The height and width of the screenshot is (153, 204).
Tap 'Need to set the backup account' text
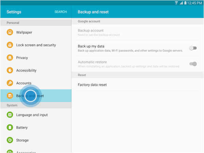(x=99, y=35)
